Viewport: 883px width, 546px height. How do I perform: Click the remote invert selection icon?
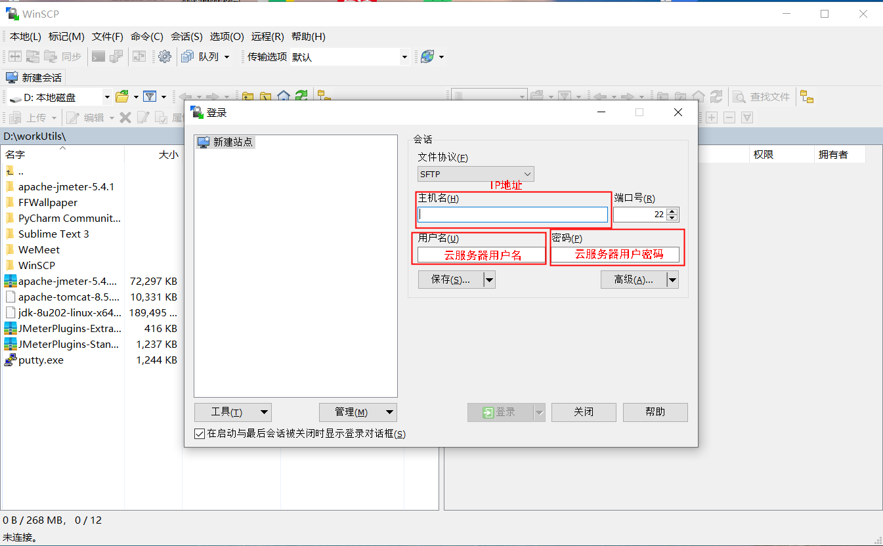click(746, 117)
